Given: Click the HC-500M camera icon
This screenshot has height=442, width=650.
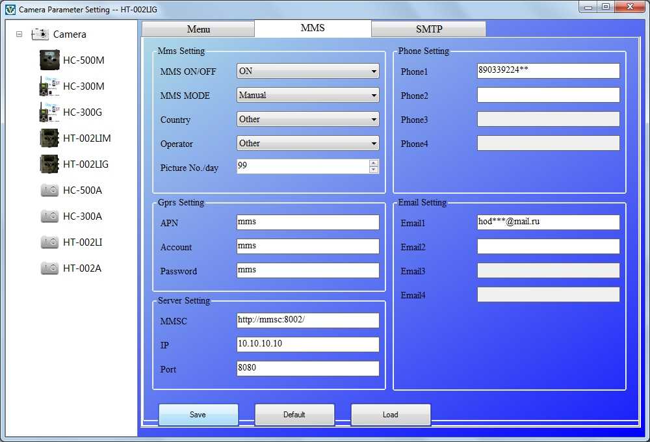Looking at the screenshot, I should (x=49, y=60).
